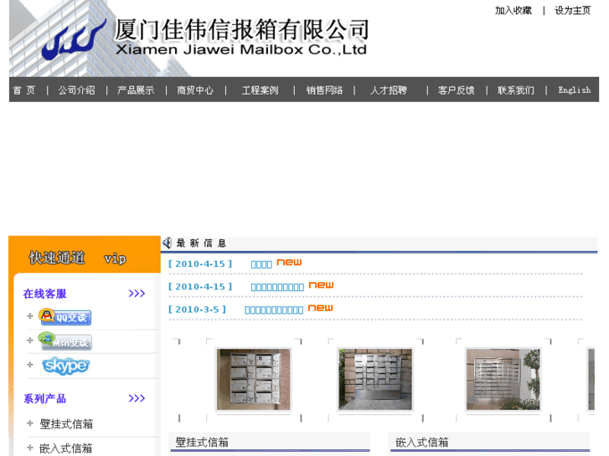Click 加入收藏 link at top
The height and width of the screenshot is (456, 609).
(513, 11)
